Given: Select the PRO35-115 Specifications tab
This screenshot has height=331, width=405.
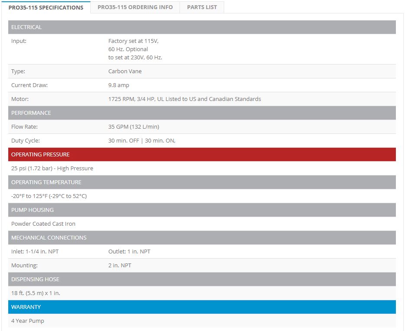Looking at the screenshot, I should coord(46,7).
